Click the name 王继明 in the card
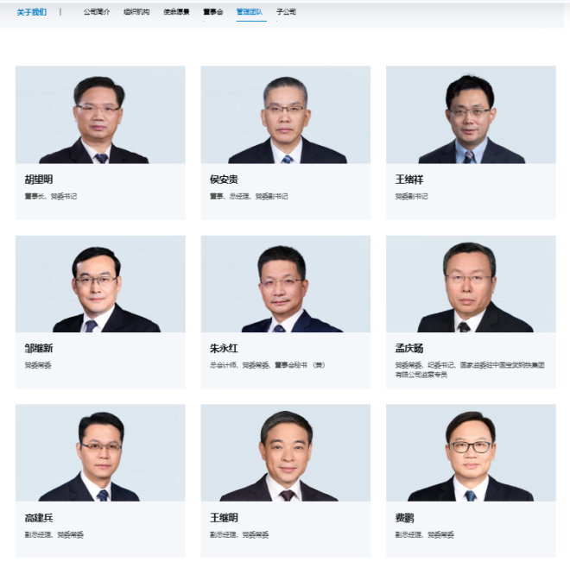This screenshot has height=562, width=570. (224, 518)
